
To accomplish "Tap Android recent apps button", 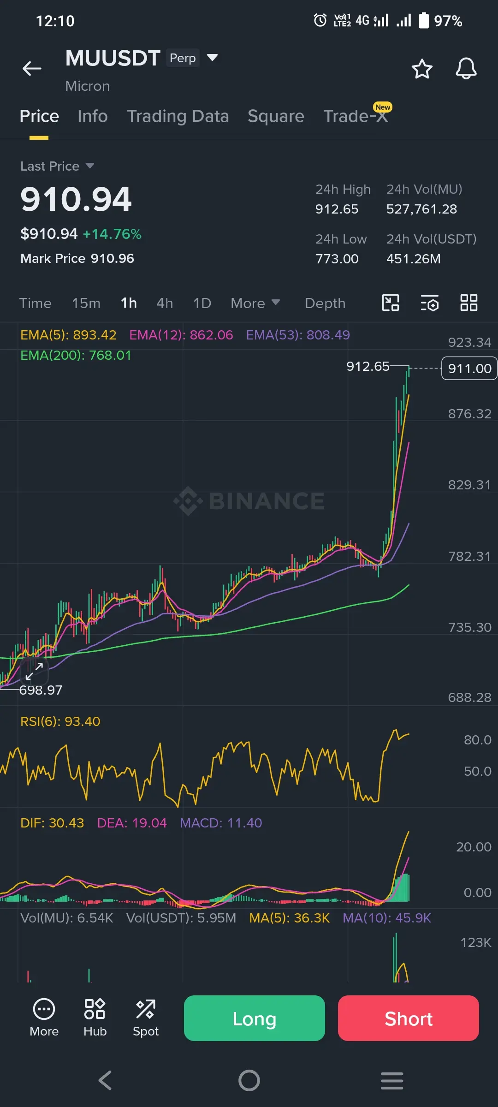I will [x=392, y=1080].
